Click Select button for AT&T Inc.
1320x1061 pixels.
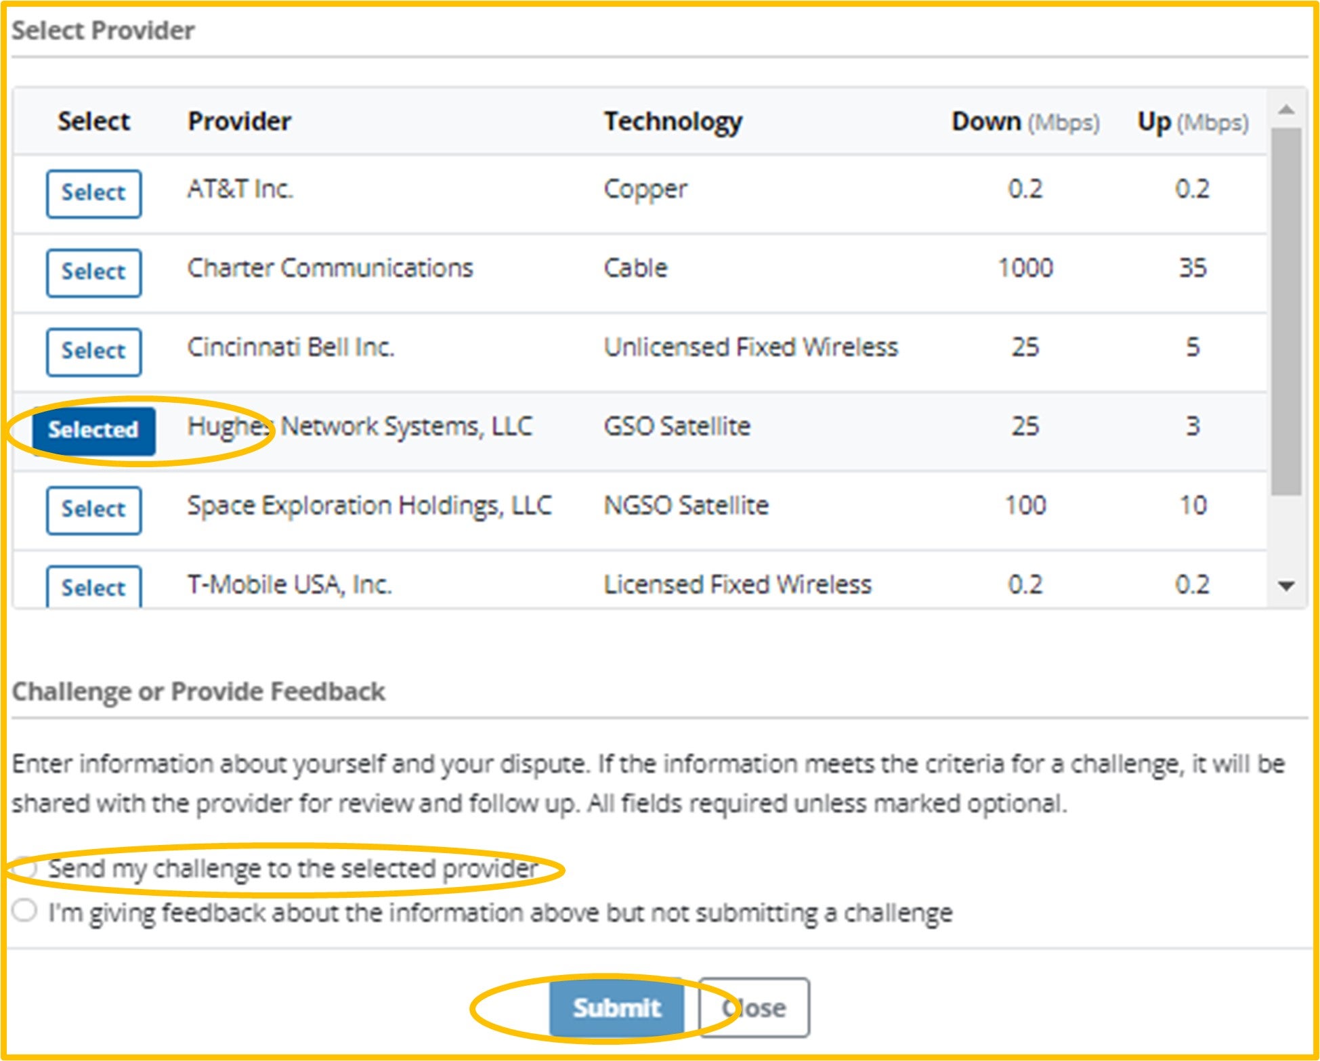point(93,194)
